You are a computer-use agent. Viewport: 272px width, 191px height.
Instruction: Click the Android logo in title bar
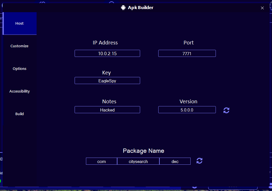tap(123, 8)
